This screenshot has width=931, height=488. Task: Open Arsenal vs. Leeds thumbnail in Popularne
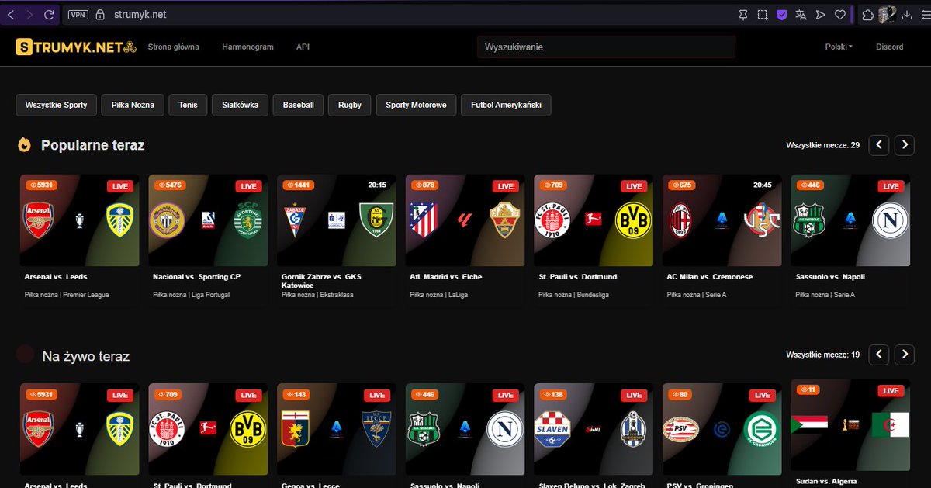pyautogui.click(x=79, y=220)
